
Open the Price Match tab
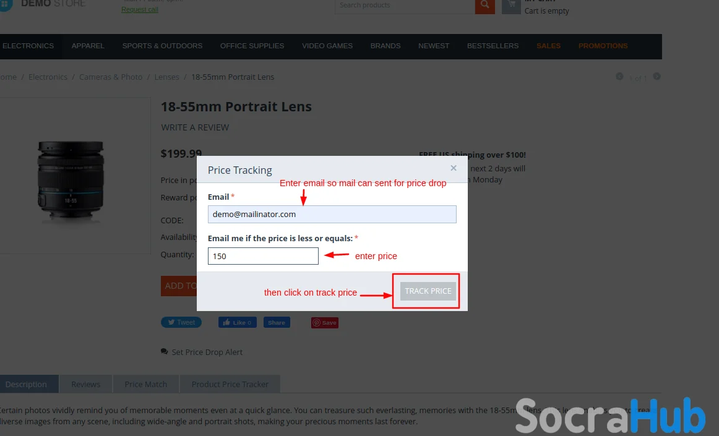(x=146, y=384)
